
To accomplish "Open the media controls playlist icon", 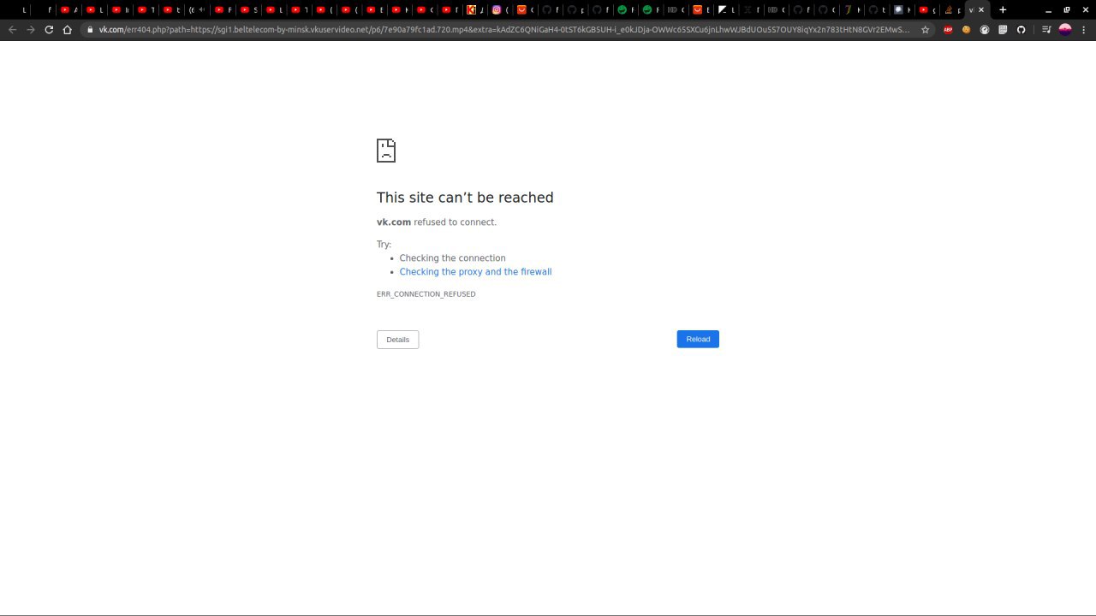I will [1046, 29].
